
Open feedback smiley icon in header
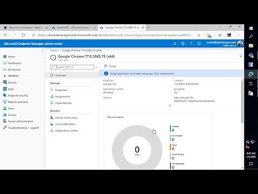[199, 44]
